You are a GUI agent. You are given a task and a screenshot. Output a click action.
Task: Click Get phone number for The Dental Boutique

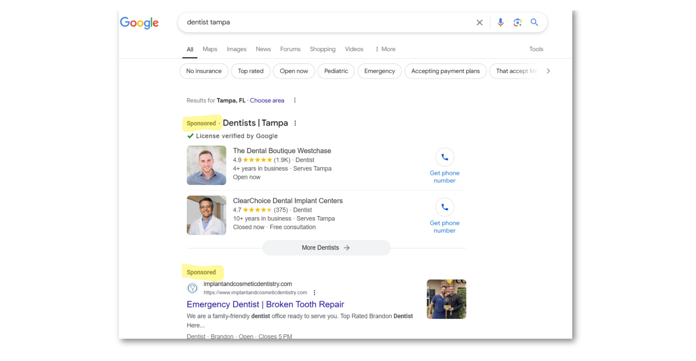coord(445,177)
